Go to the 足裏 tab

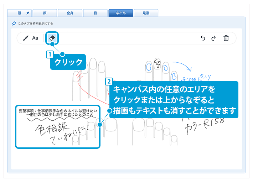pos(146,13)
